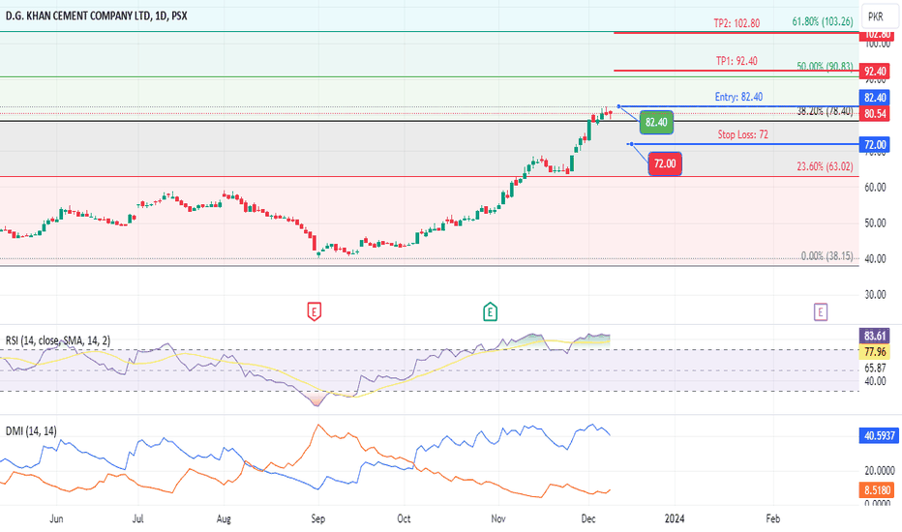
Task: Select the green 82.40 callout label
Action: pos(656,123)
